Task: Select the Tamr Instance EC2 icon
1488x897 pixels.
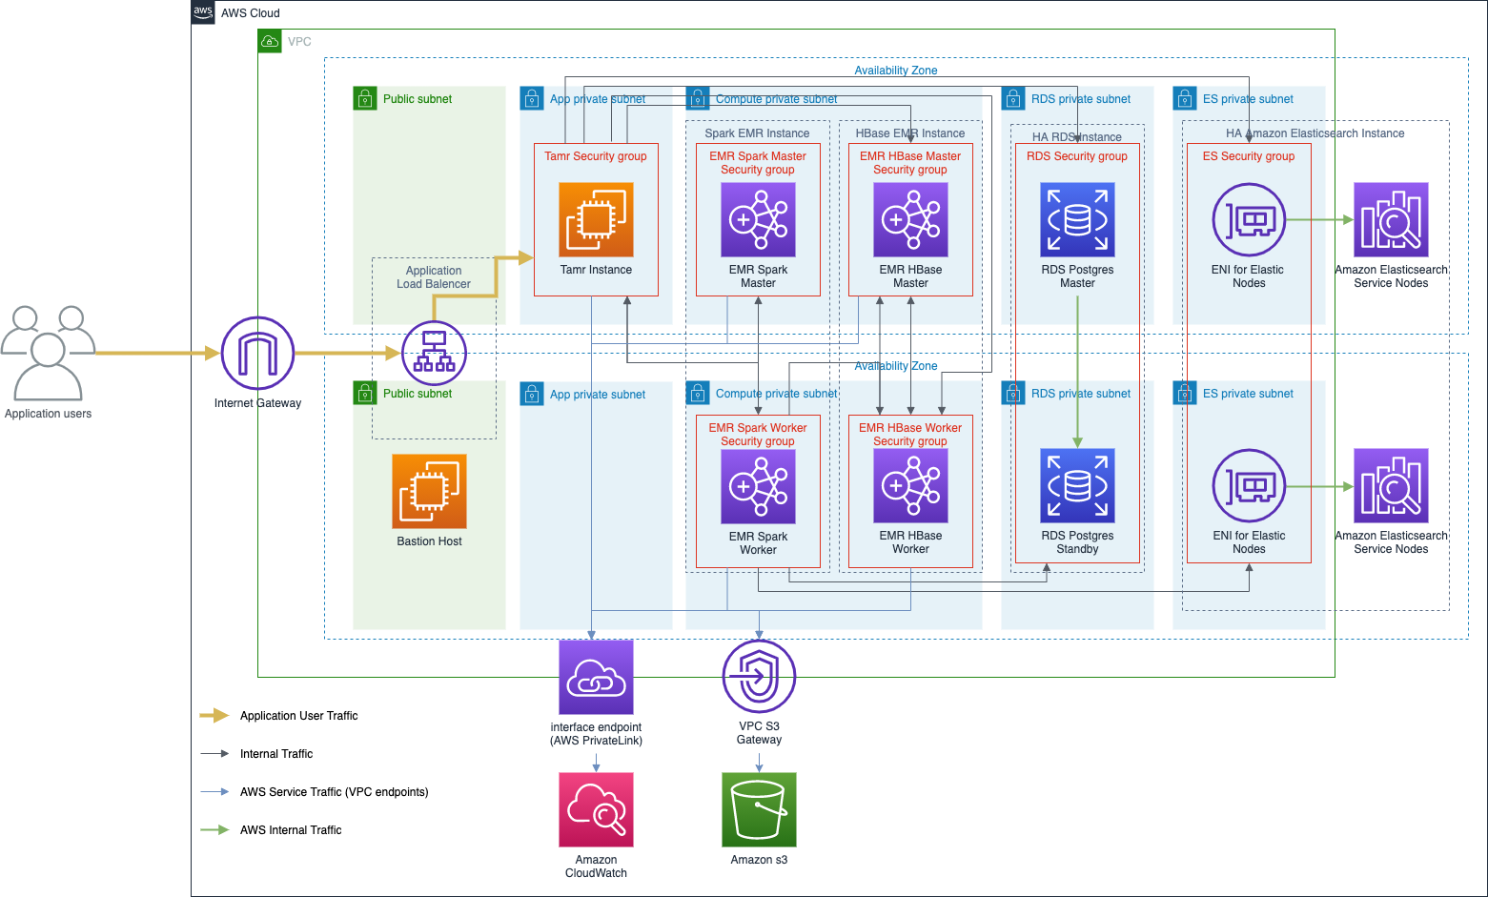Action: [596, 219]
